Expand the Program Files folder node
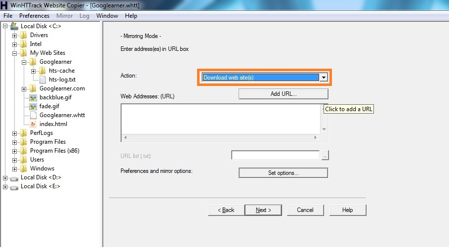This screenshot has width=449, height=251. (x=15, y=142)
